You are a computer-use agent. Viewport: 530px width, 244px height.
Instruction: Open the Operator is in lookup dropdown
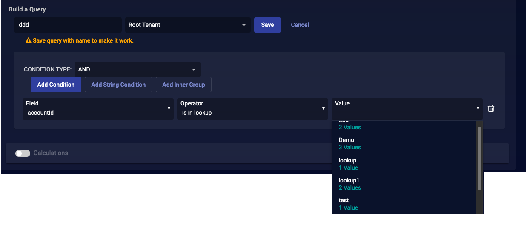click(x=252, y=108)
